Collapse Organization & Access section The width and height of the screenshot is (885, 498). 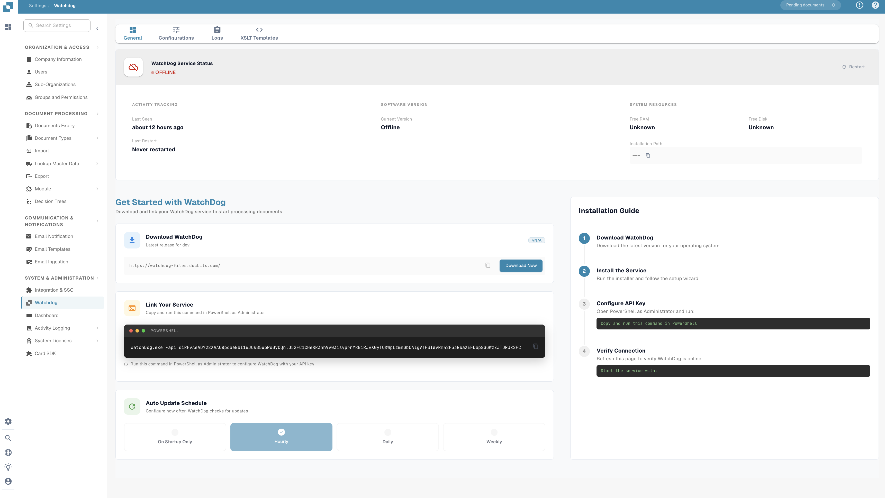[x=97, y=47]
